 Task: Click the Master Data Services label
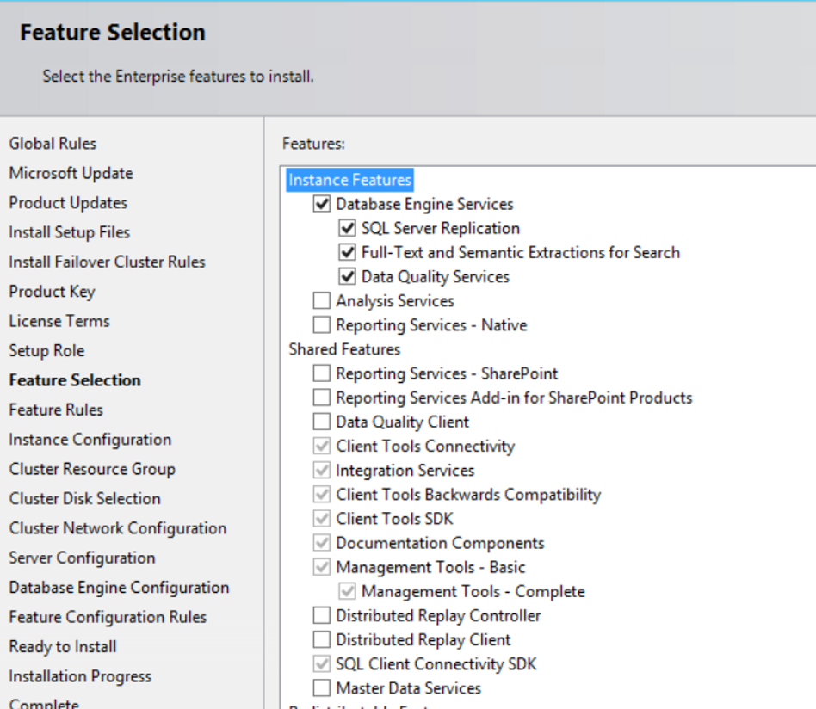pos(409,688)
